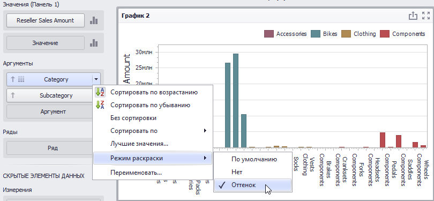Click the Brakes axis label
The height and width of the screenshot is (201, 434).
click(x=329, y=169)
